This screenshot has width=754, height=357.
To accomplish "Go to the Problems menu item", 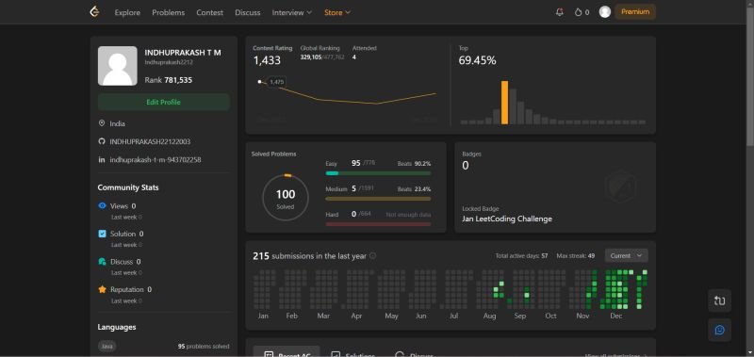I will pos(169,12).
